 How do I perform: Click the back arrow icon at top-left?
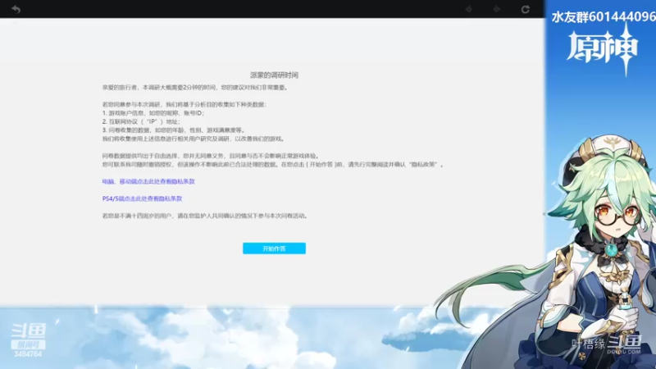click(16, 9)
